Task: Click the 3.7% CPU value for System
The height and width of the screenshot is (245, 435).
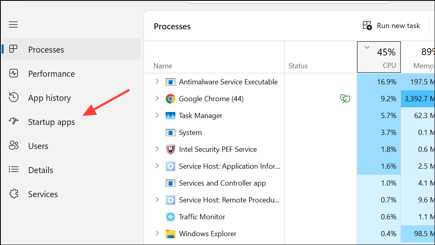Action: tap(379, 133)
